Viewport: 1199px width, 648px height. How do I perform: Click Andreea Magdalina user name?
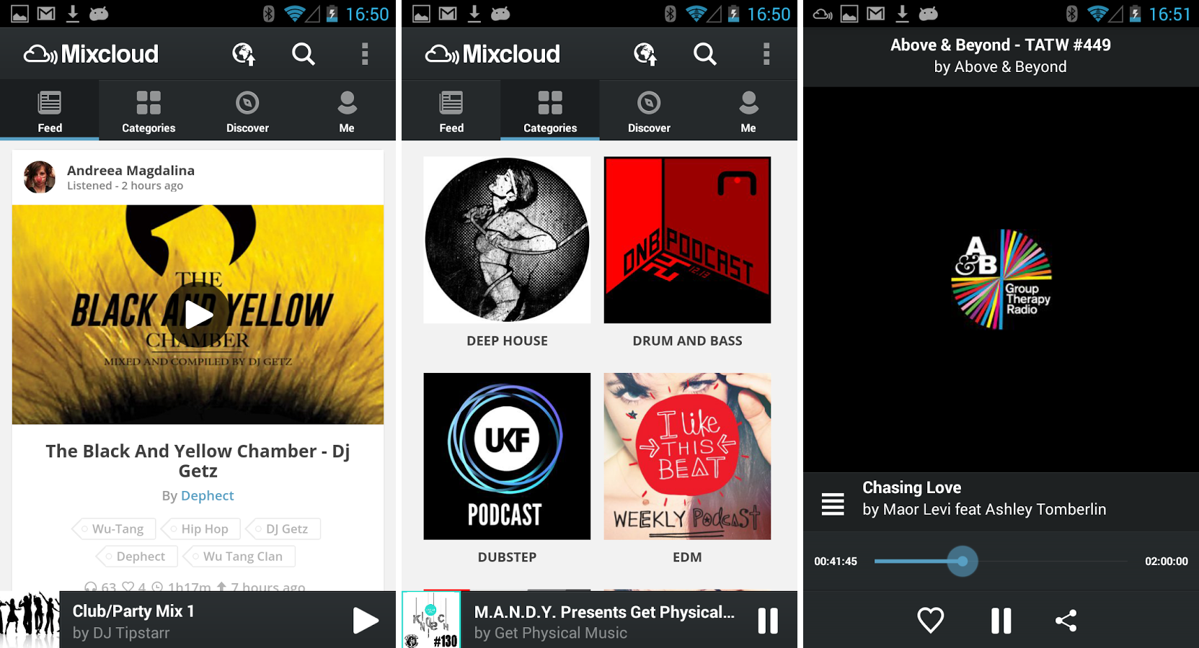[130, 170]
